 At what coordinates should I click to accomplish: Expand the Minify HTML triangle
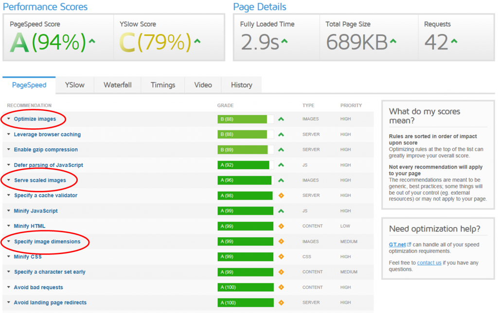pyautogui.click(x=9, y=226)
